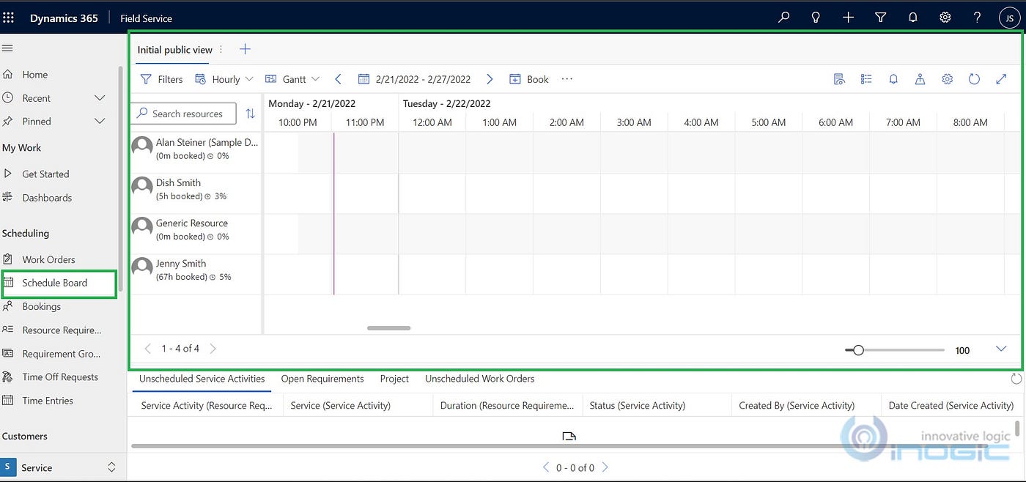Click the plus quick-create icon in top bar
1026x482 pixels.
(x=848, y=18)
